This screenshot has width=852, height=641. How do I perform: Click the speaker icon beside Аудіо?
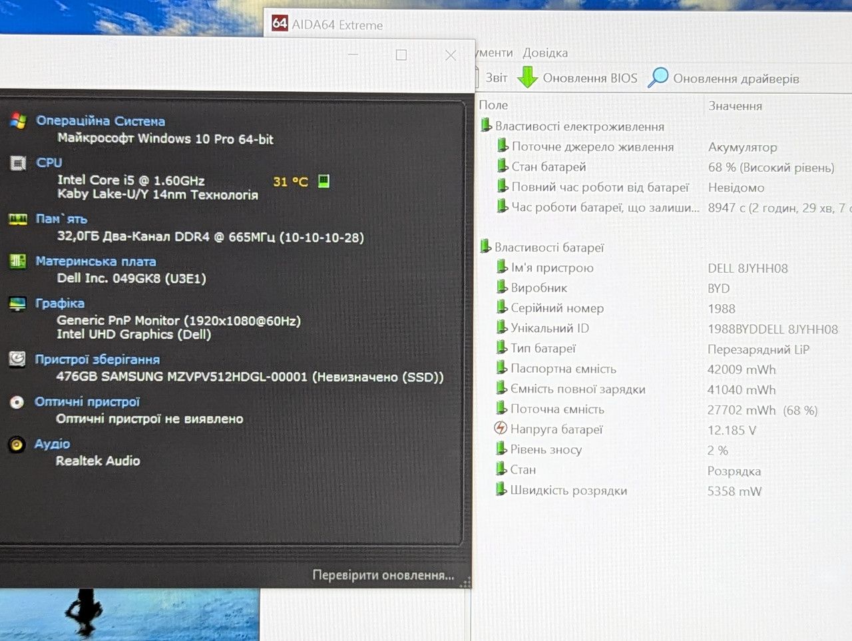17,444
